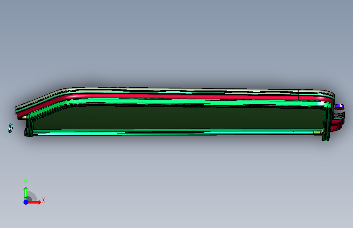Select the small cyan loose part left of the model
353x228 pixels.
[11, 128]
